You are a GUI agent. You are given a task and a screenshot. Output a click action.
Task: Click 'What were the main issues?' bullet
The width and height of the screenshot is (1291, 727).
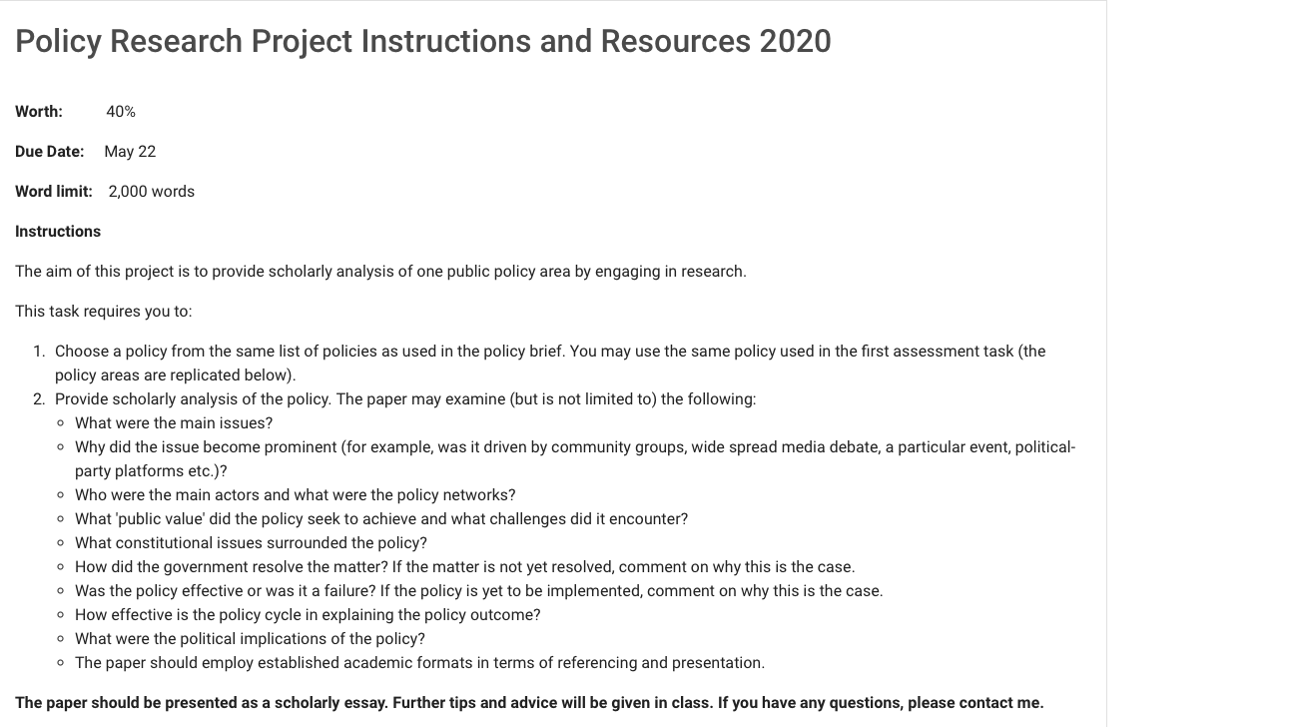(174, 423)
